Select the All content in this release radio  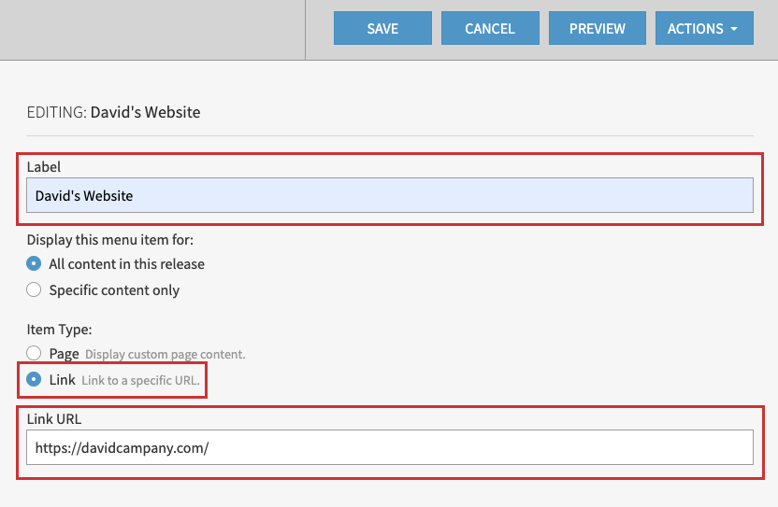click(35, 264)
